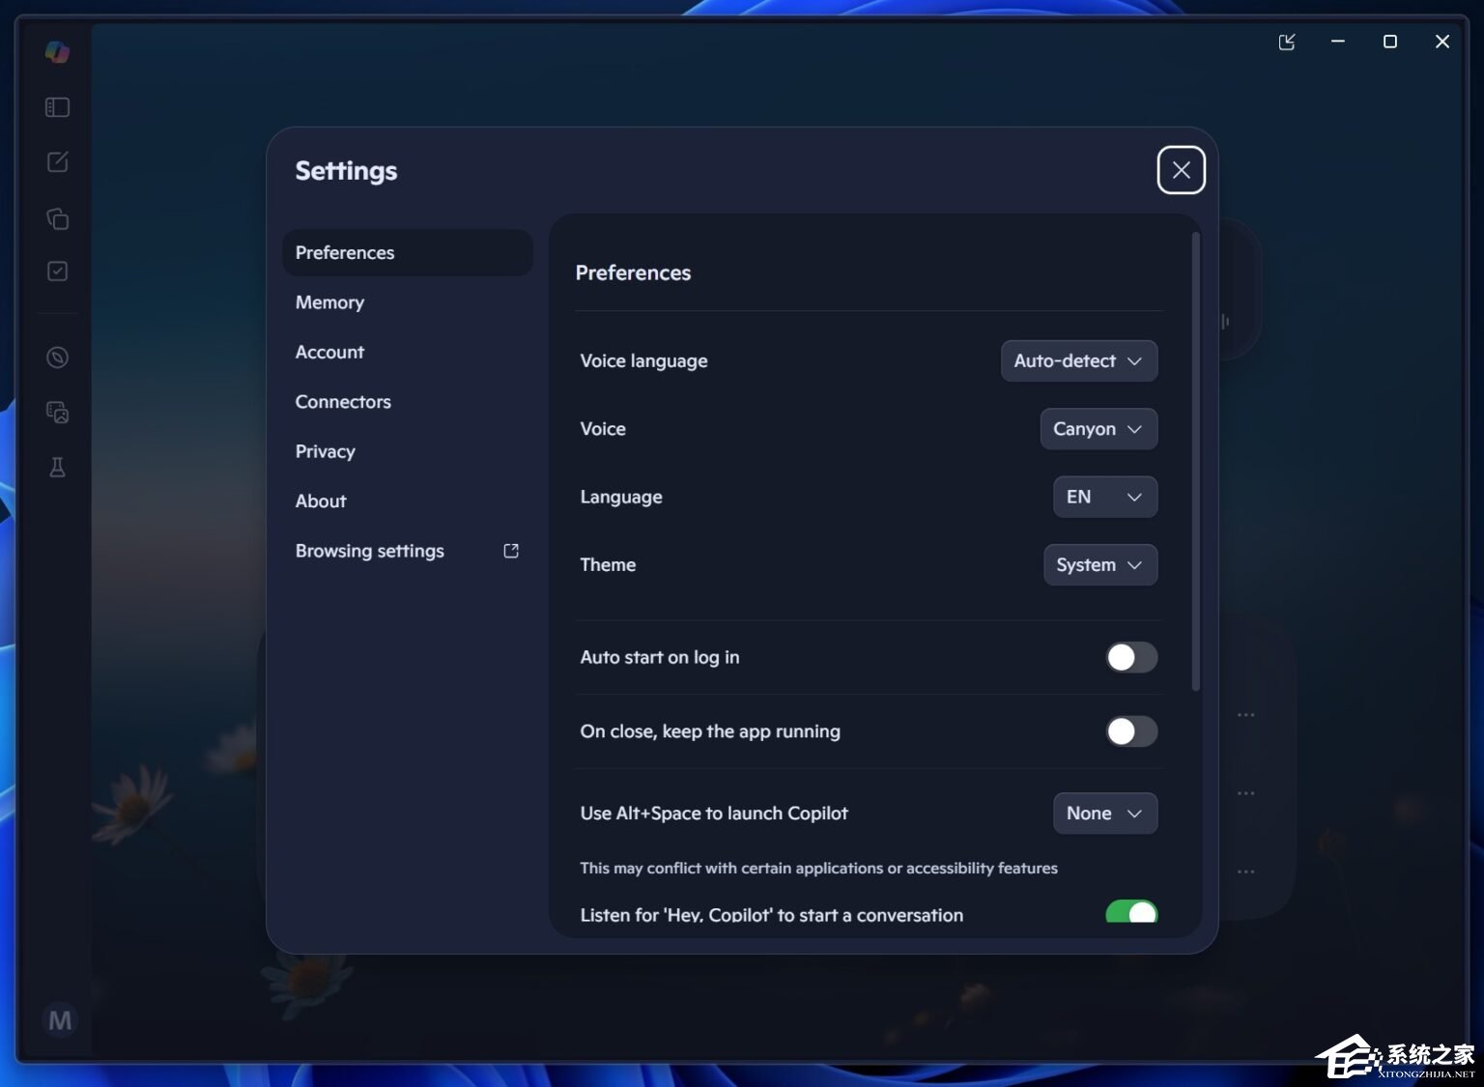Close the Settings dialog

tap(1181, 170)
